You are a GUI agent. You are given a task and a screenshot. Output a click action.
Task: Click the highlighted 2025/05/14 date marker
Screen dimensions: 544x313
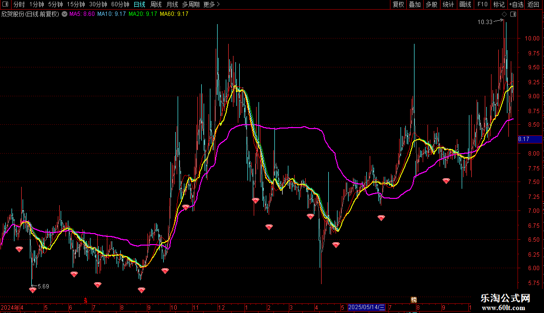point(367,307)
